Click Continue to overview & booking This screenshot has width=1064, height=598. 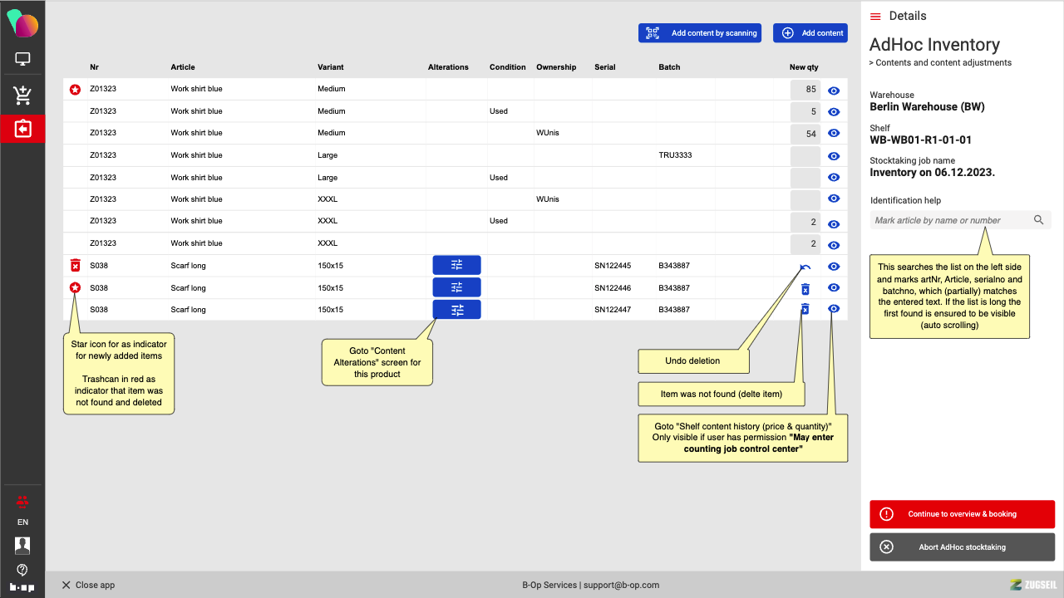click(962, 514)
